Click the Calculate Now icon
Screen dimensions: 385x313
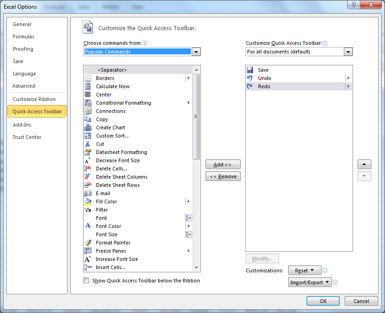(x=88, y=86)
